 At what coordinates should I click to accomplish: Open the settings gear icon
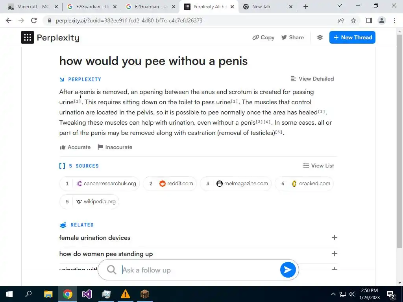point(320,37)
